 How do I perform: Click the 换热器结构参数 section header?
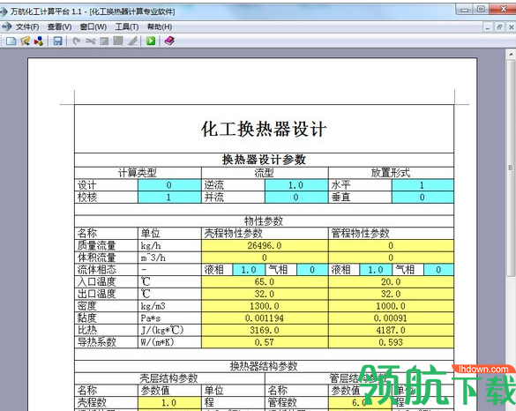(264, 366)
